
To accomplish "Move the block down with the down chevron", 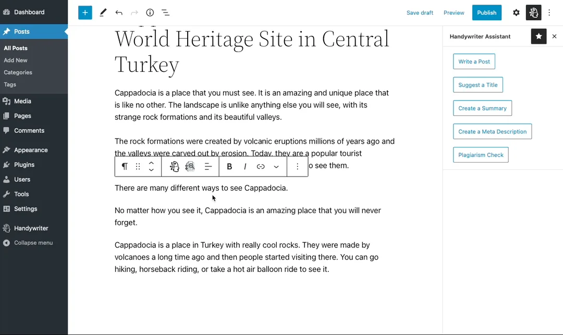I will tap(151, 170).
